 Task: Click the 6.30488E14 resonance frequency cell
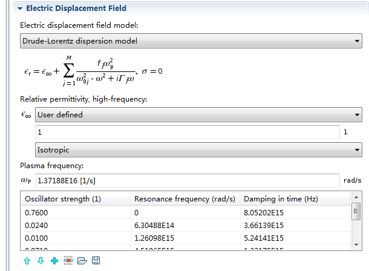[184, 224]
